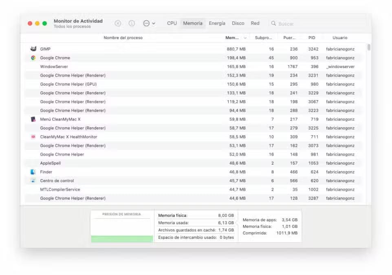Viewport: 392px width, 275px height.
Task: Click the _windowserver user cell
Action: (x=340, y=66)
